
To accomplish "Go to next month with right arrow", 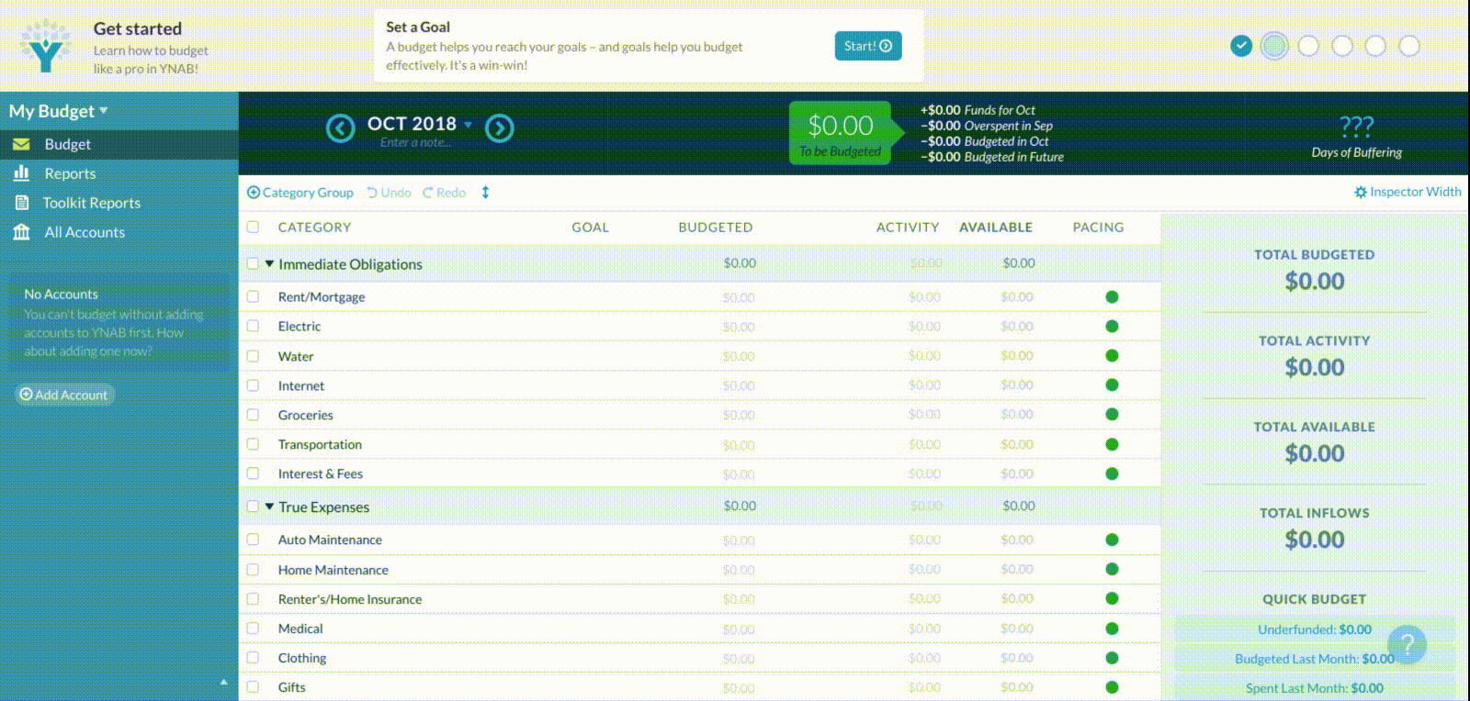I will [500, 128].
